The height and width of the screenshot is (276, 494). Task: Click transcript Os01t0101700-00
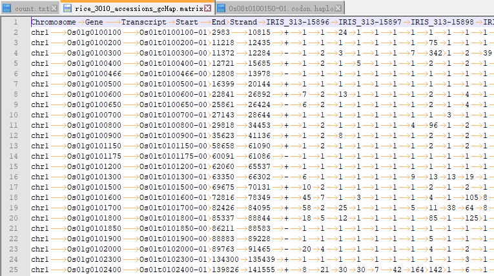(x=173, y=208)
